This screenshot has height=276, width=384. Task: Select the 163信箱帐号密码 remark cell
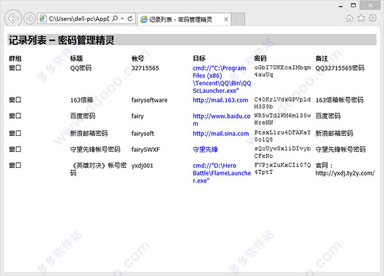pos(339,100)
